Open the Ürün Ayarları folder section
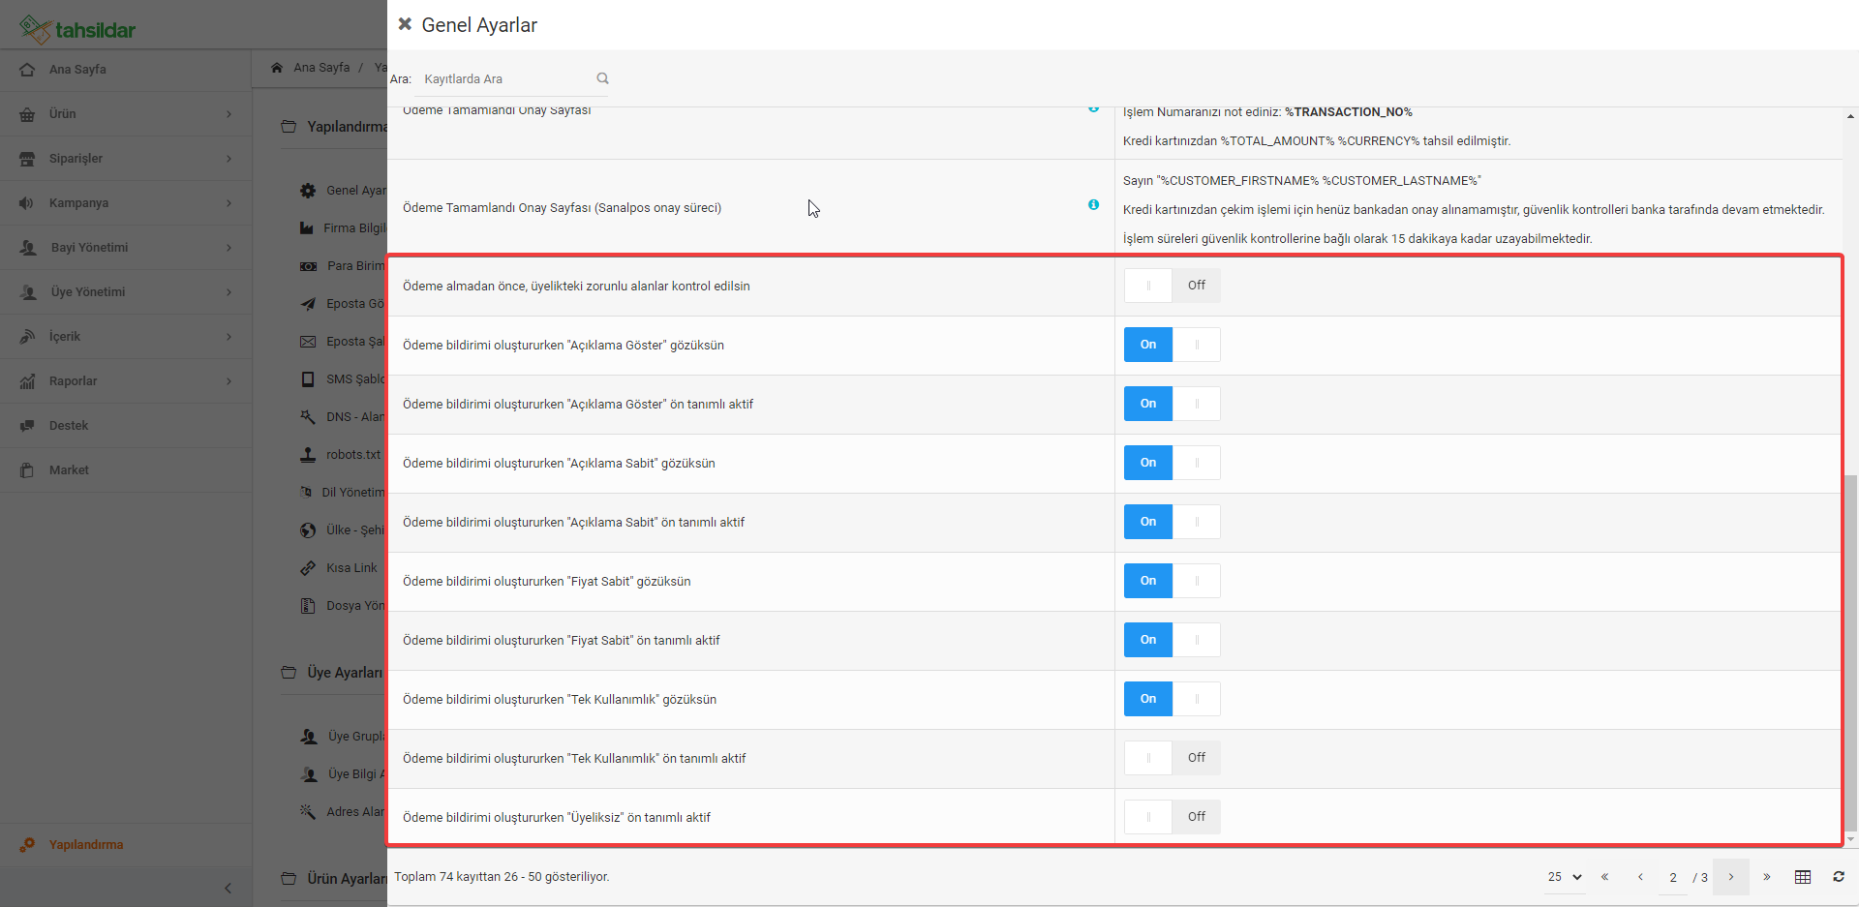Screen dimensions: 1859x907 334,879
